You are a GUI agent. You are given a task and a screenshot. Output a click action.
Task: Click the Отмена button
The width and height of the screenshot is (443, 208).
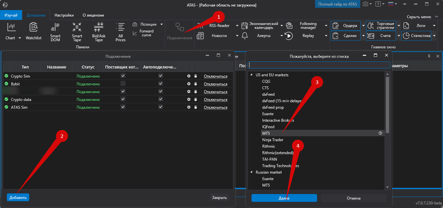tap(354, 198)
